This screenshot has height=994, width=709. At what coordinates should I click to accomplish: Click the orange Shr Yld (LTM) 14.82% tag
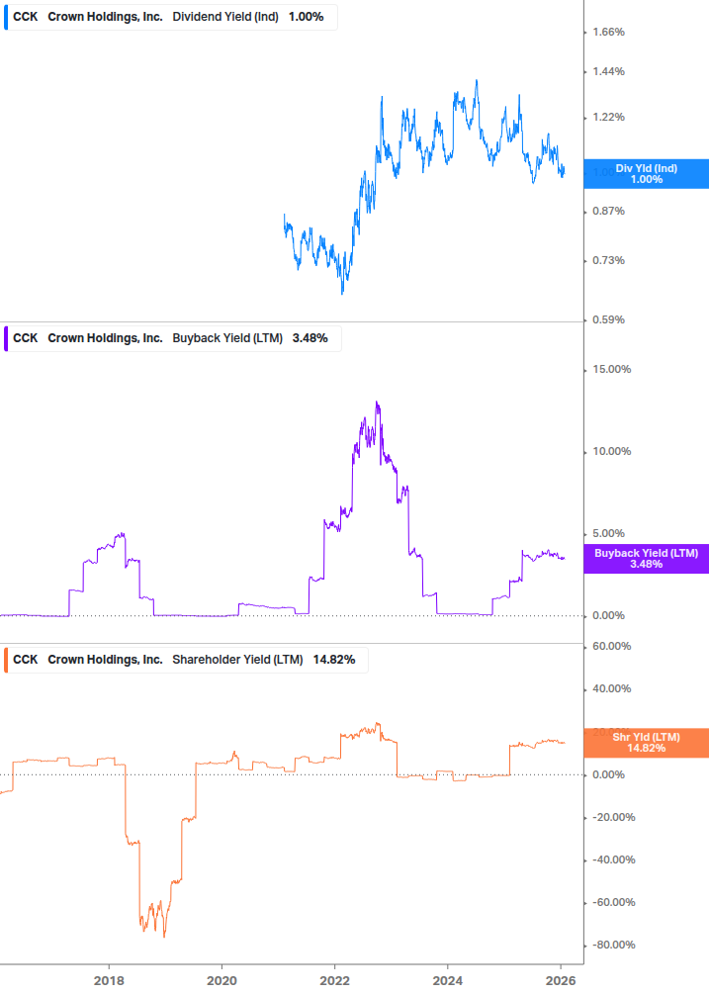(x=647, y=743)
